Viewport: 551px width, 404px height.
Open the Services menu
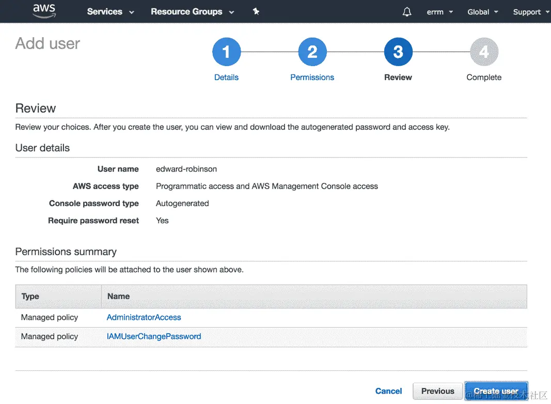click(111, 11)
